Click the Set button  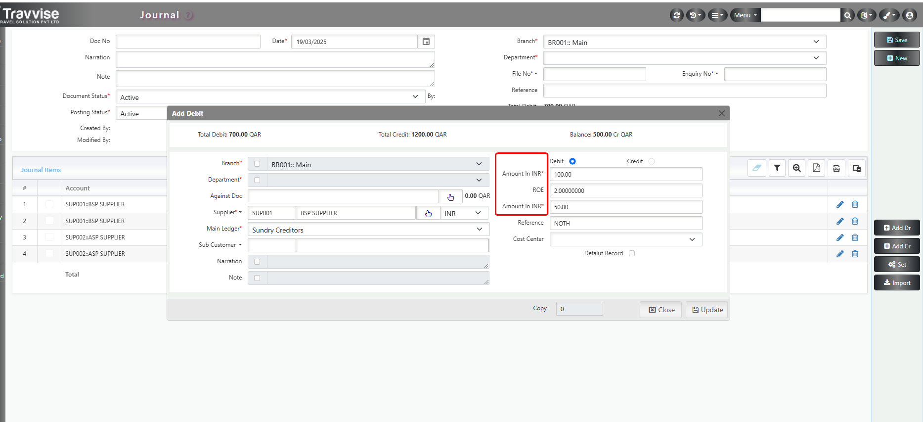coord(897,264)
